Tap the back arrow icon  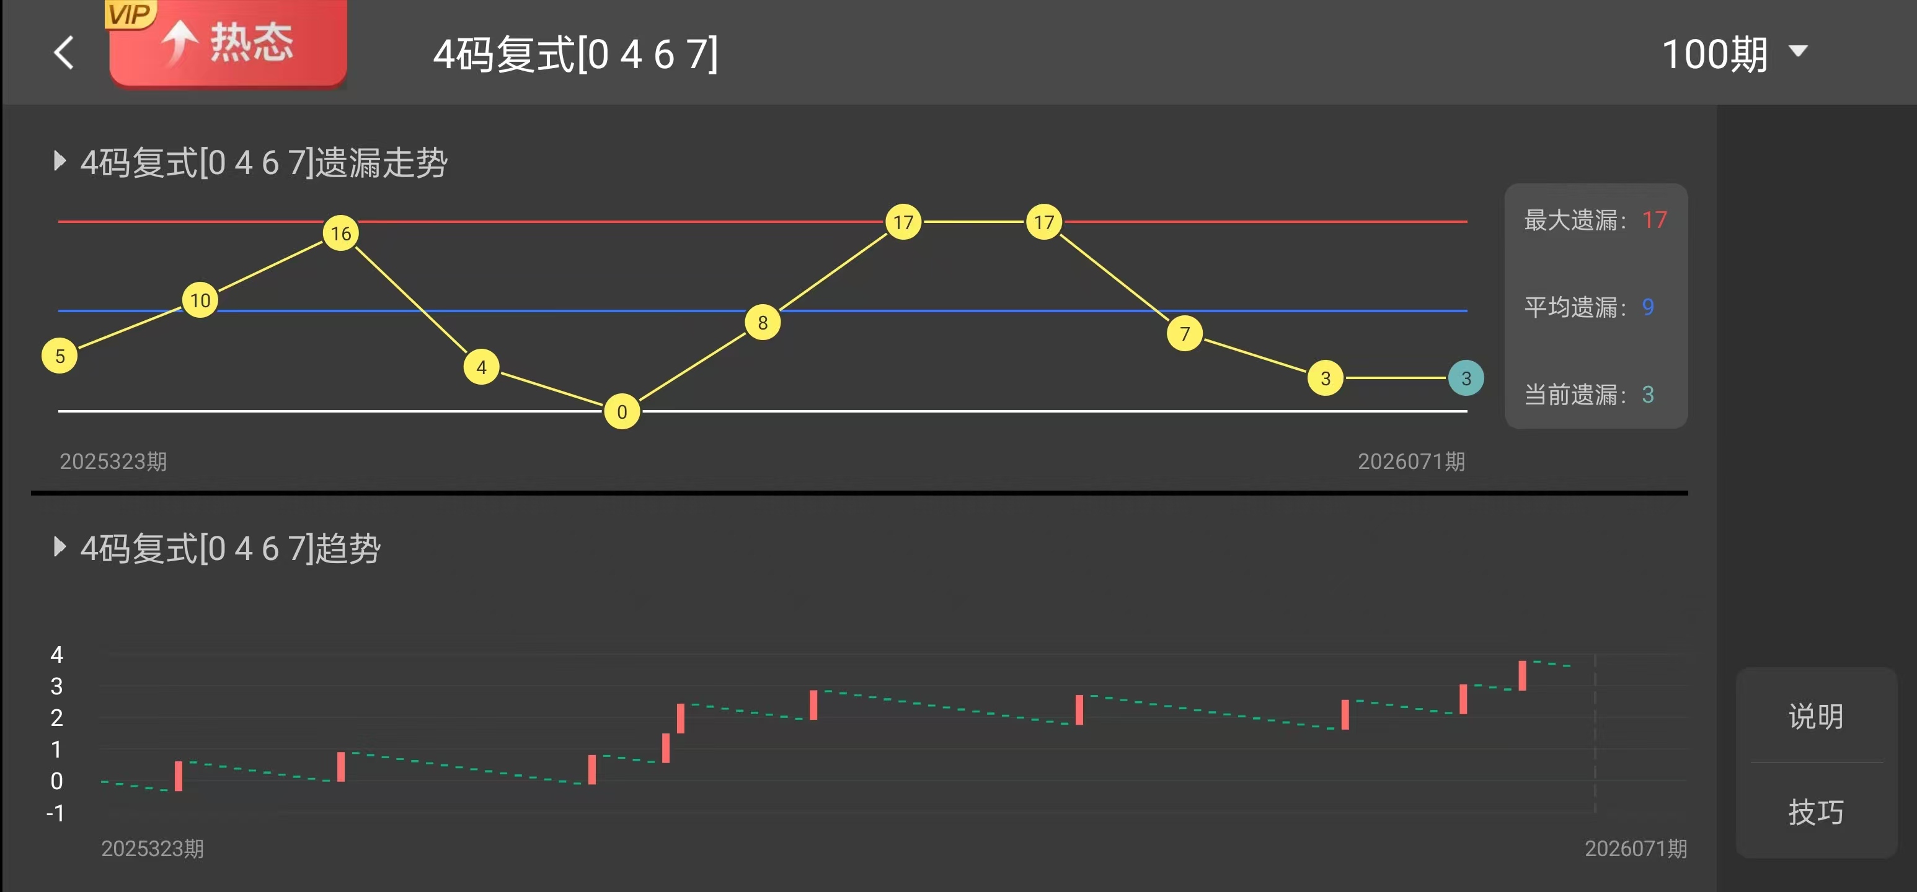click(x=64, y=53)
